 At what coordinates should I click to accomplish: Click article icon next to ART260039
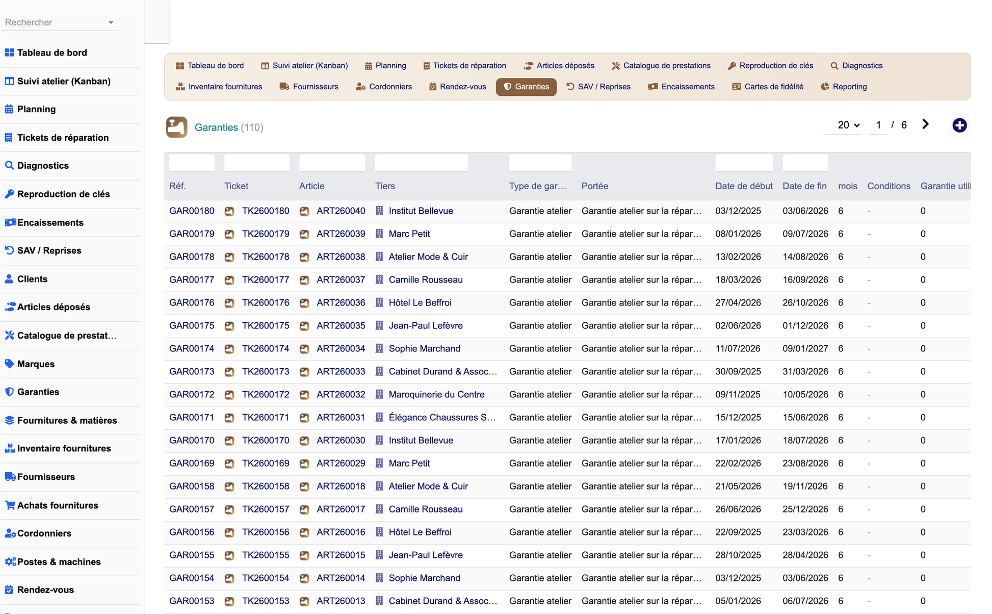[304, 234]
